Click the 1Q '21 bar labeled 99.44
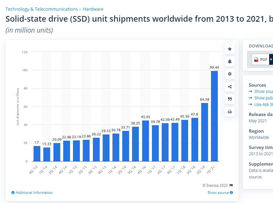The height and width of the screenshot is (203, 273). point(214,116)
